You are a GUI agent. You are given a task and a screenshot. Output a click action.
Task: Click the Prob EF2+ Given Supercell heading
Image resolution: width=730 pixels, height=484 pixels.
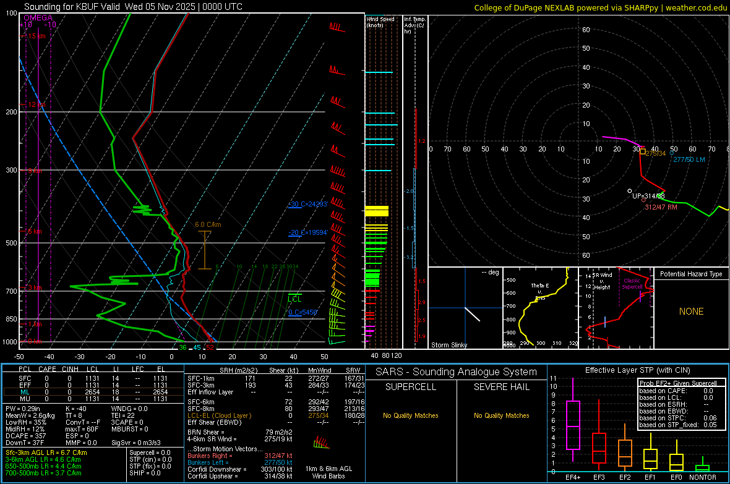(678, 383)
